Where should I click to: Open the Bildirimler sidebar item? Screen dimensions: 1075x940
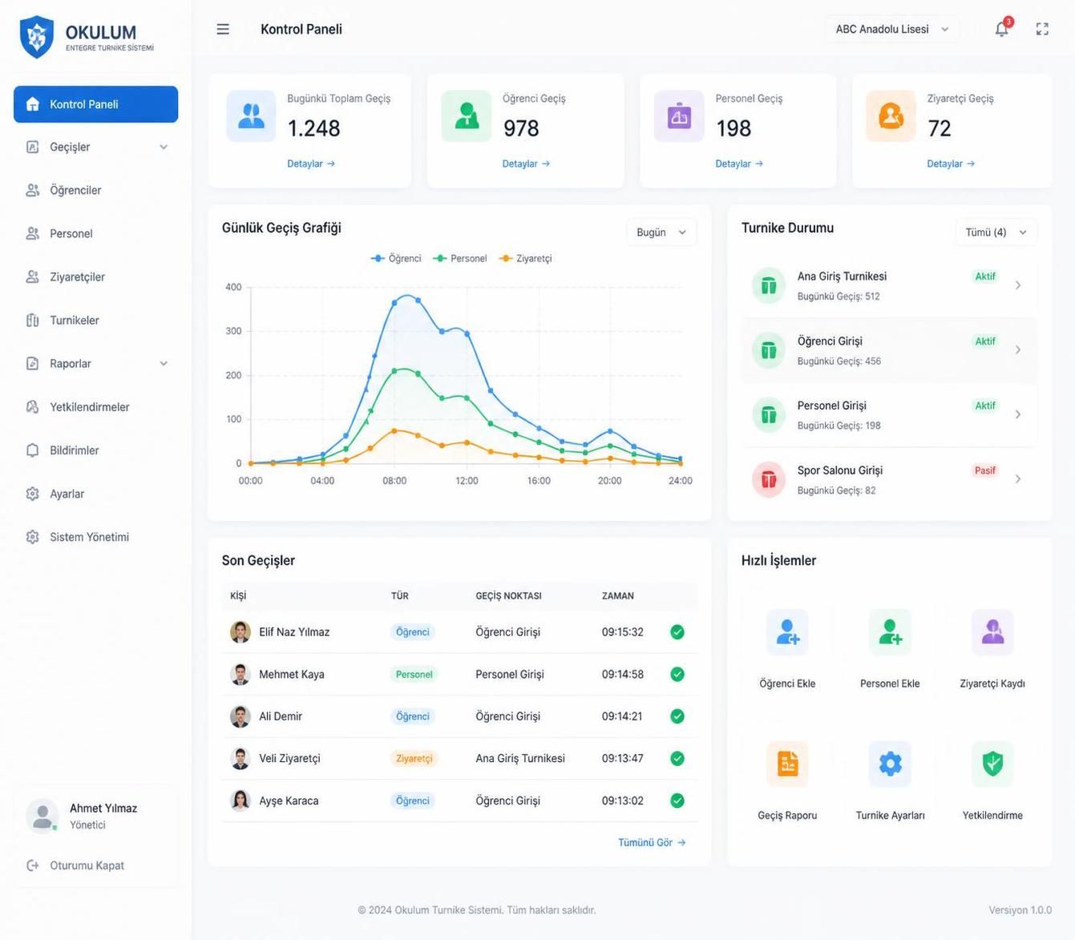pos(96,450)
